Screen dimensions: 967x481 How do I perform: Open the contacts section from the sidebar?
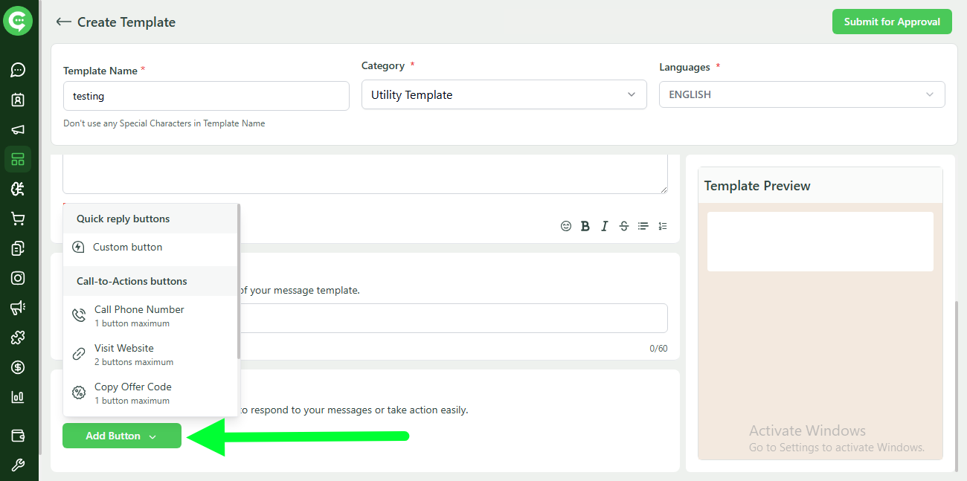(18, 99)
